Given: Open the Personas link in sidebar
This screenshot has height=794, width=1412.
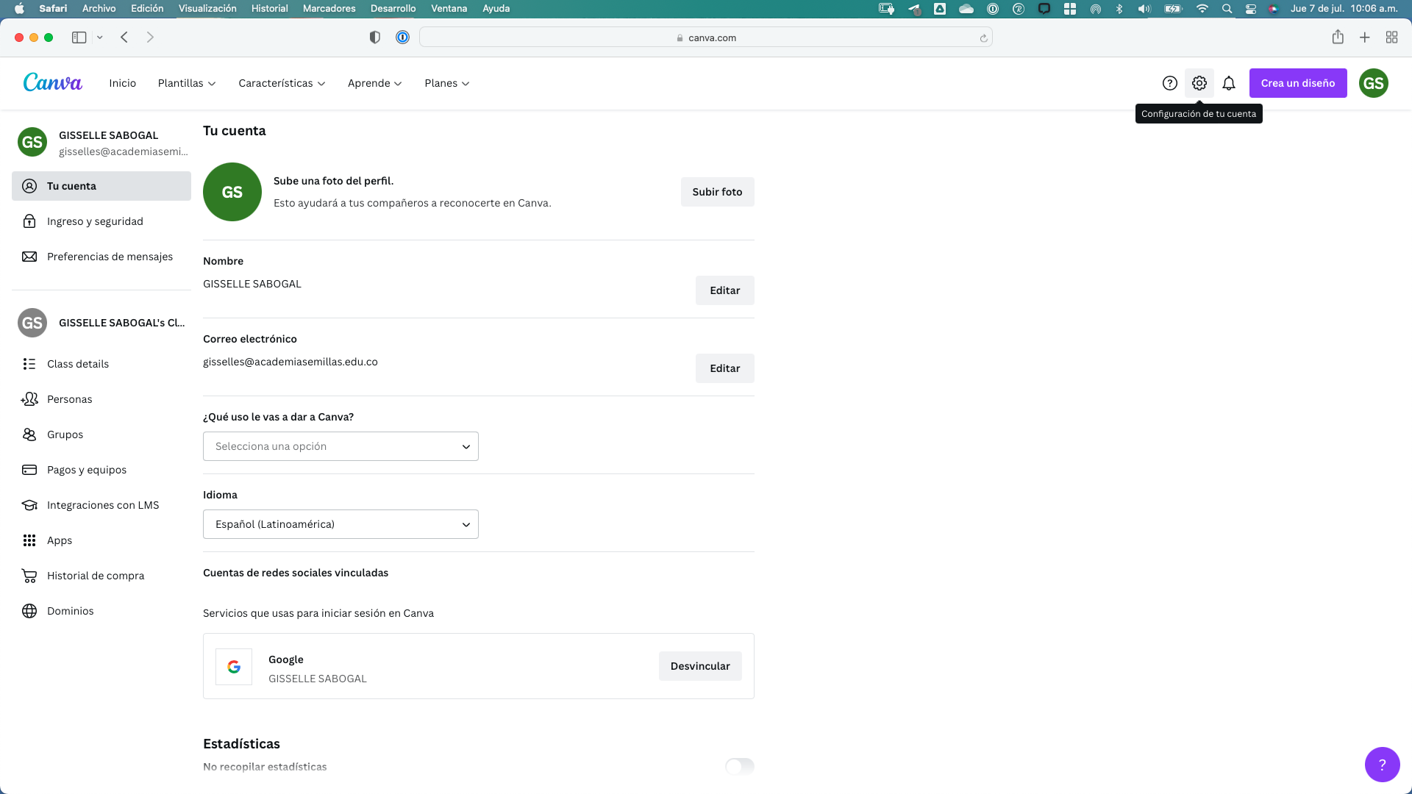Looking at the screenshot, I should click(x=70, y=399).
